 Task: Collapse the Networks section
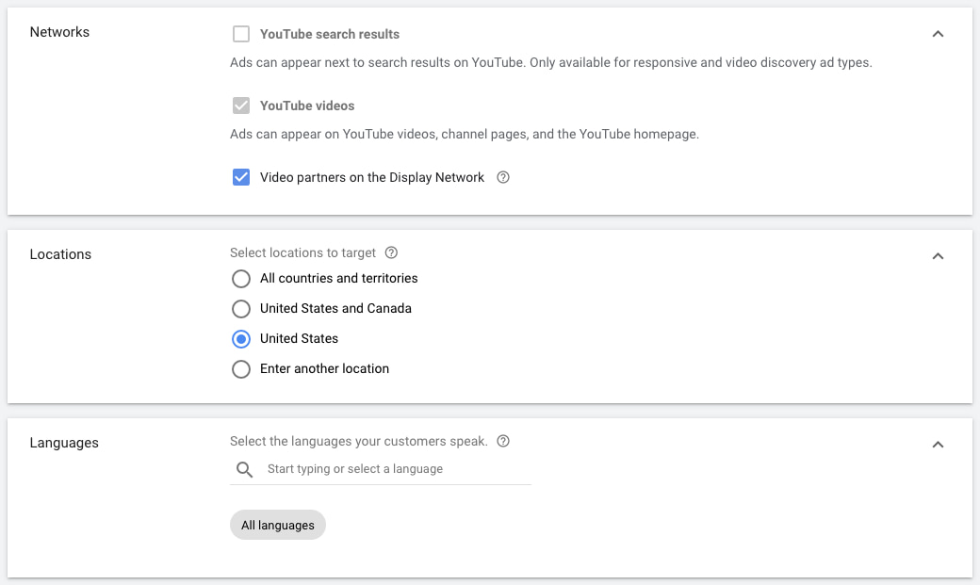938,33
